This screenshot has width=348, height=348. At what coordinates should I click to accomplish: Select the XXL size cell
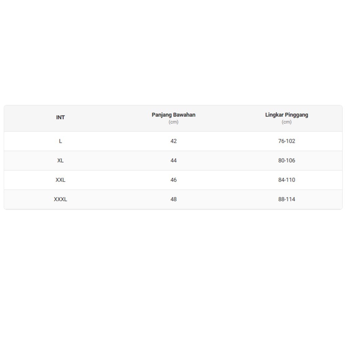pos(60,180)
